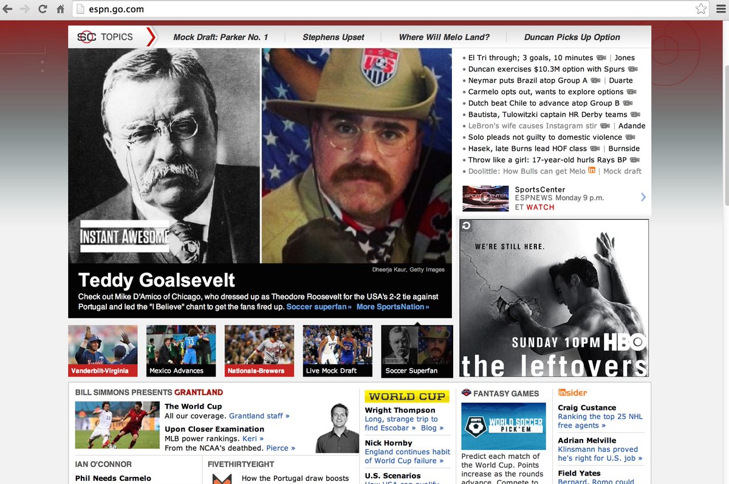Click Insider icon after Doolittle headline
This screenshot has width=729, height=484.
point(592,171)
